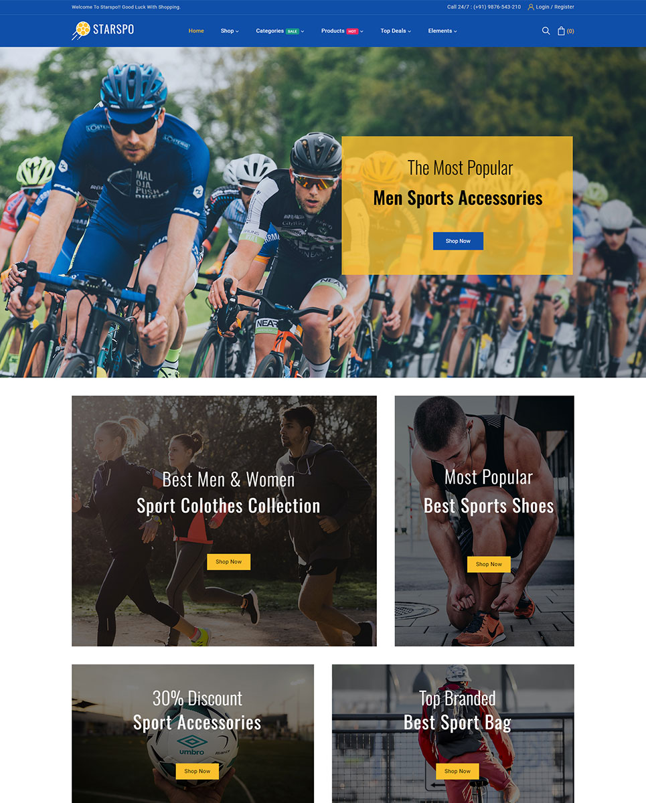Expand the Top Deals dropdown
The height and width of the screenshot is (803, 646).
(396, 31)
